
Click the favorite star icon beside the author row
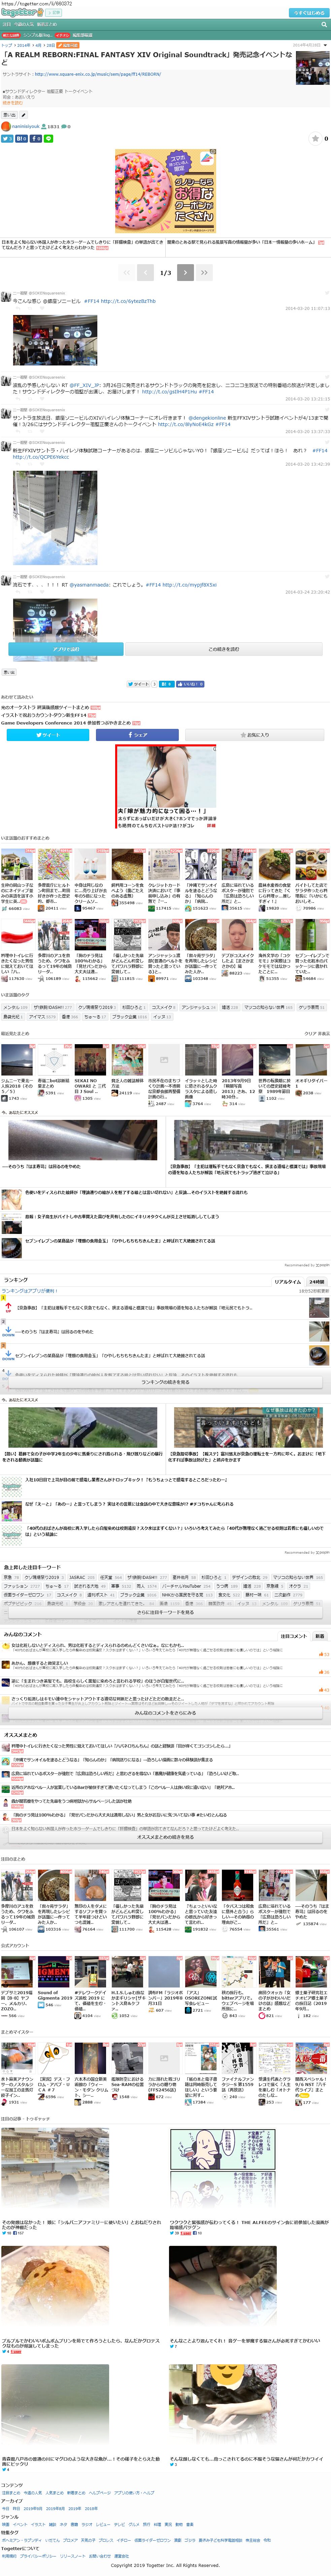315,139
